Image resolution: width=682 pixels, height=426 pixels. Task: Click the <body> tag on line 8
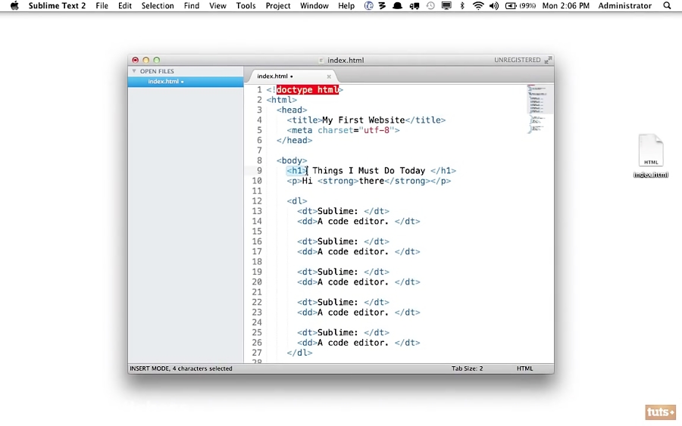point(292,160)
